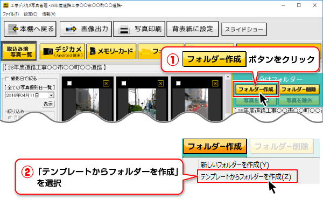The width and height of the screenshot is (323, 199).
Task: Check the second photo's selection checkbox
Action: tap(124, 83)
